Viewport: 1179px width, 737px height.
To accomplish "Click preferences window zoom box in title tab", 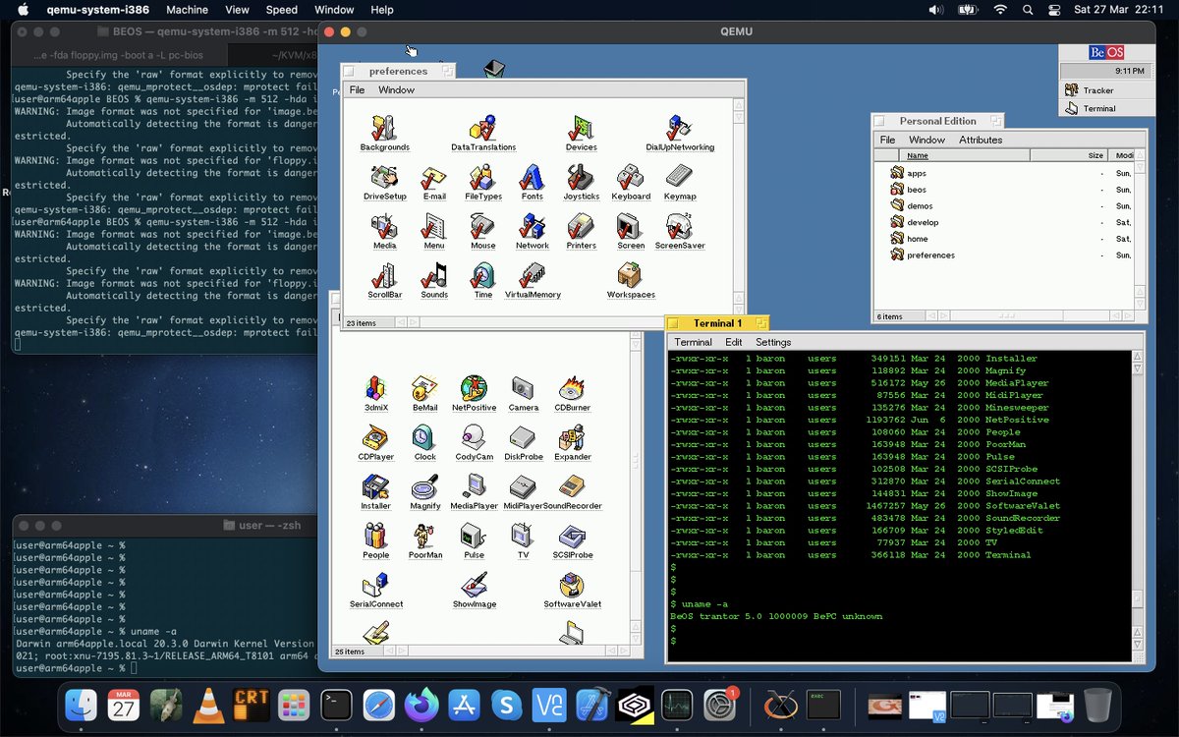I will click(x=447, y=72).
